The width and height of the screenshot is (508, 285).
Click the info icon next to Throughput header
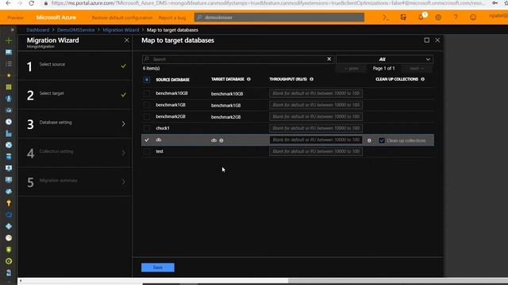(311, 79)
